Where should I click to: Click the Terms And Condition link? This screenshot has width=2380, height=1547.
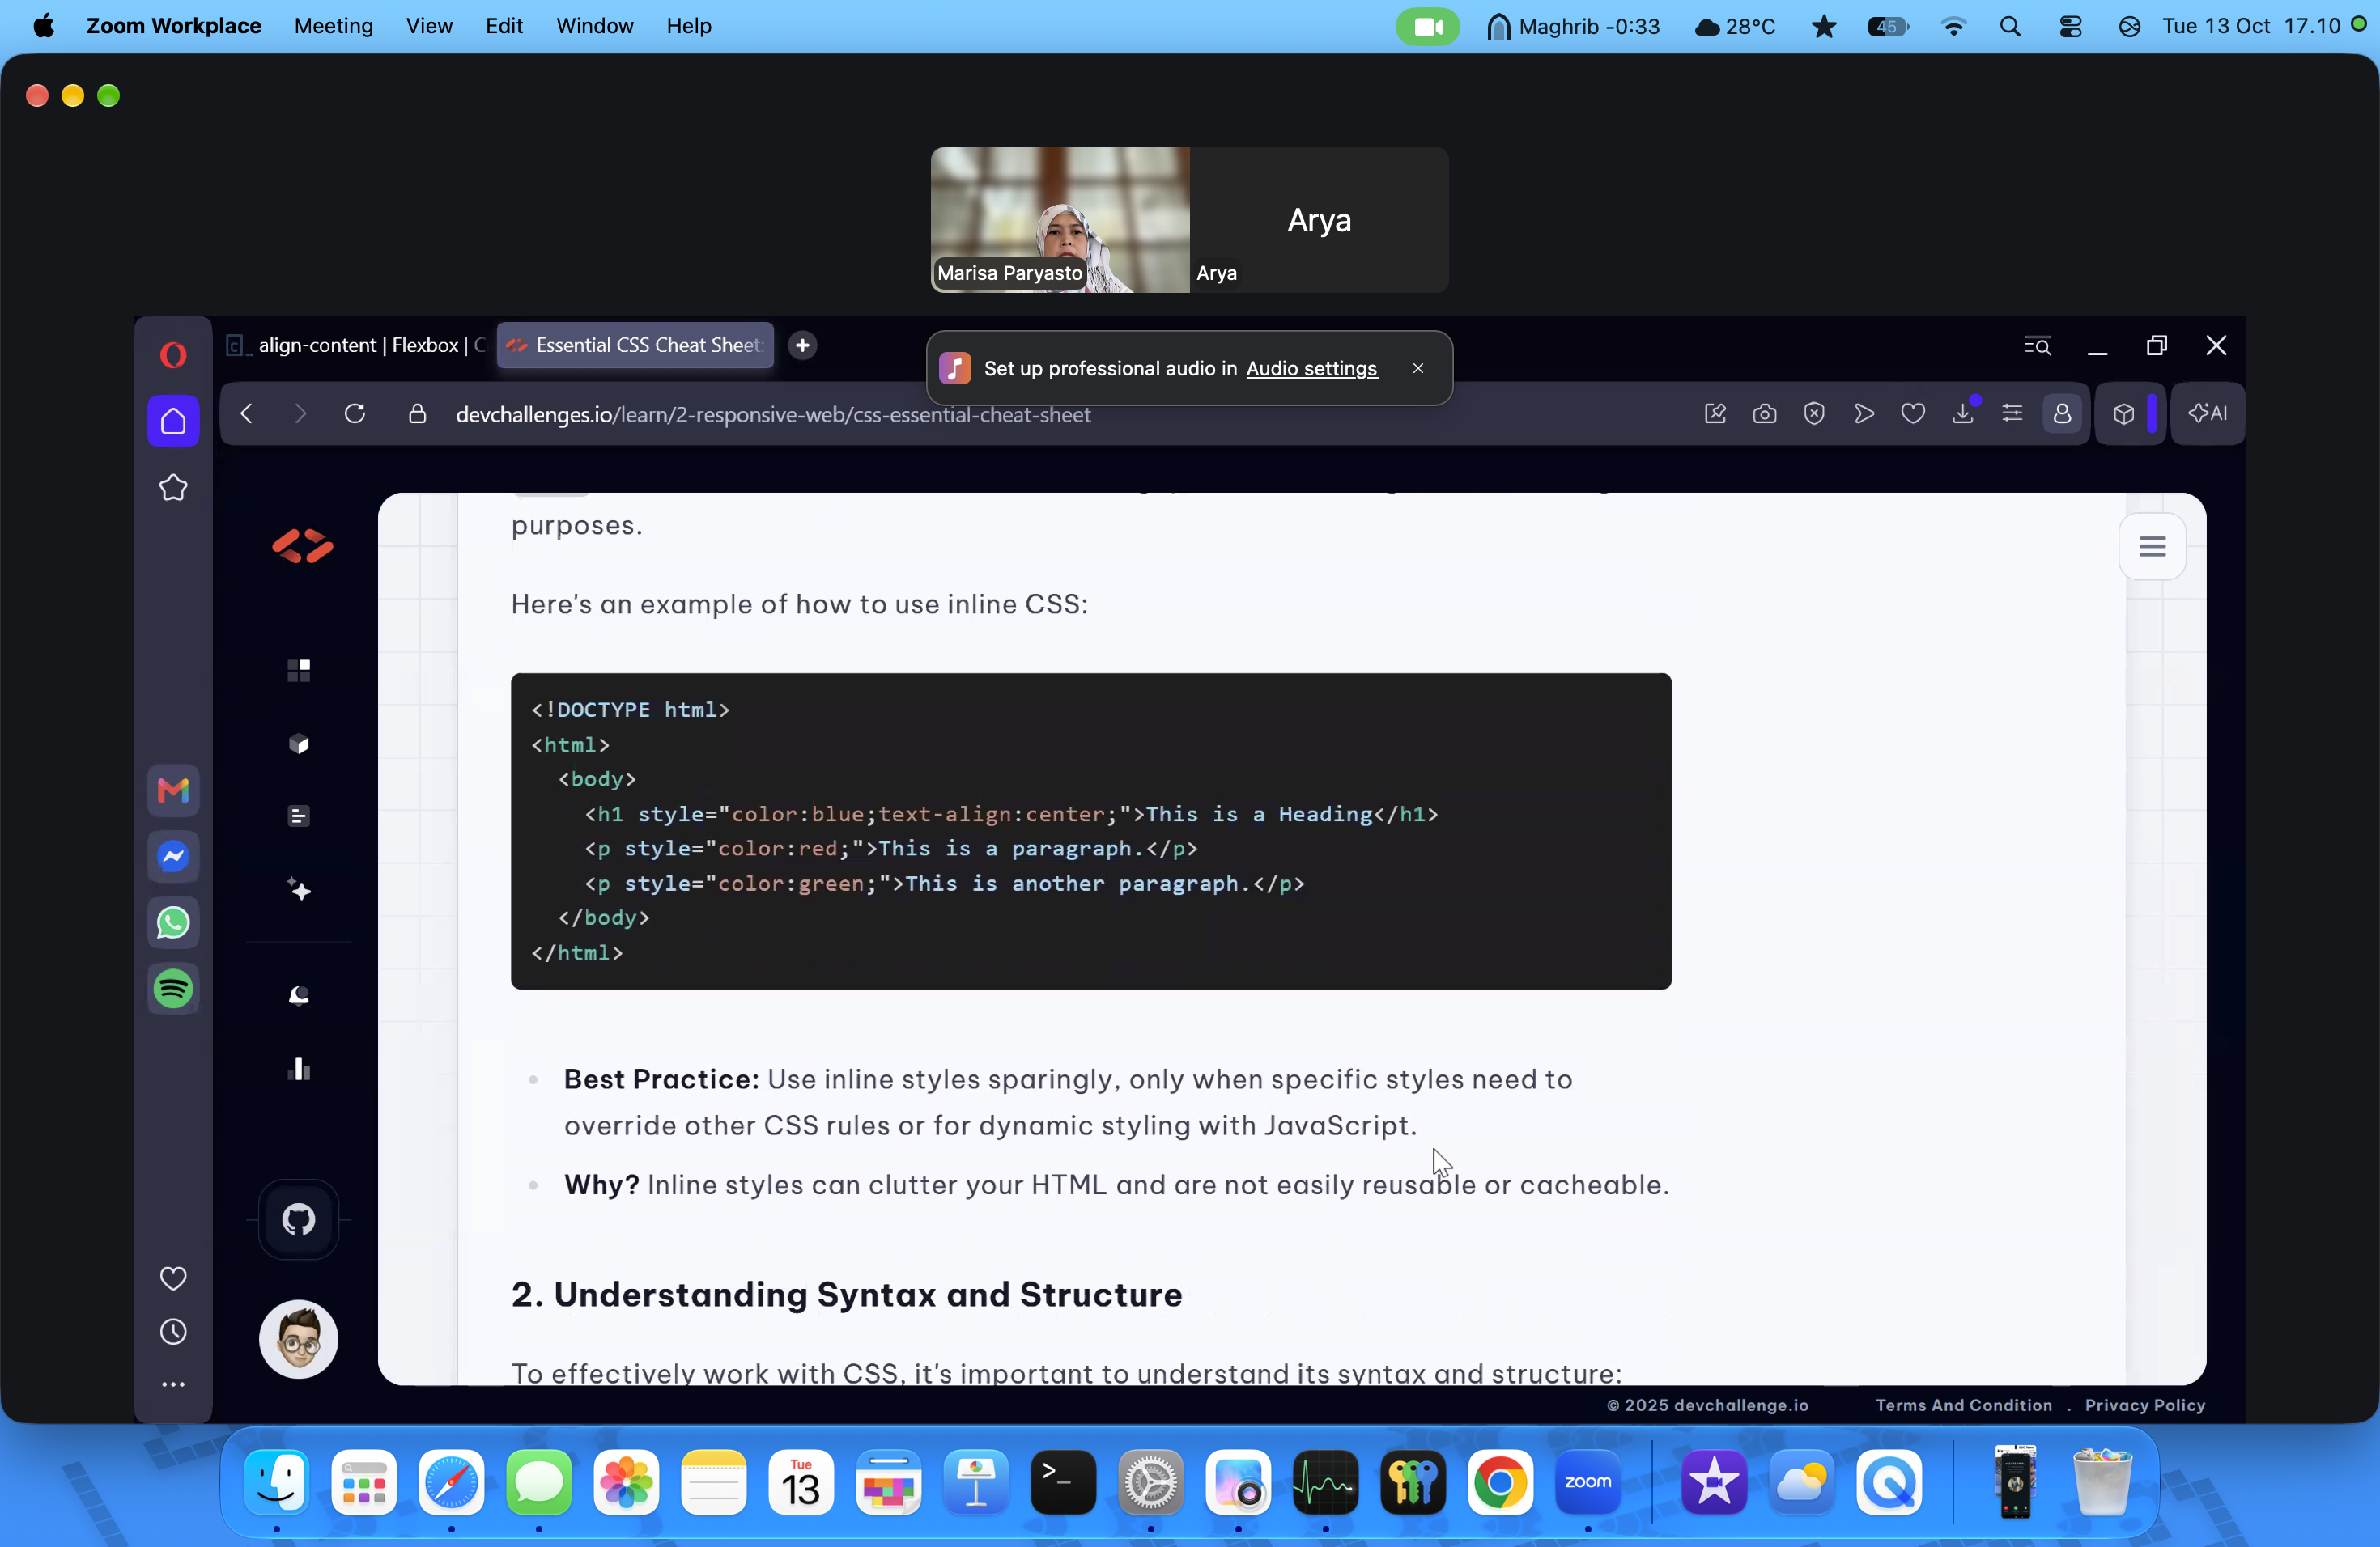pyautogui.click(x=1964, y=1405)
